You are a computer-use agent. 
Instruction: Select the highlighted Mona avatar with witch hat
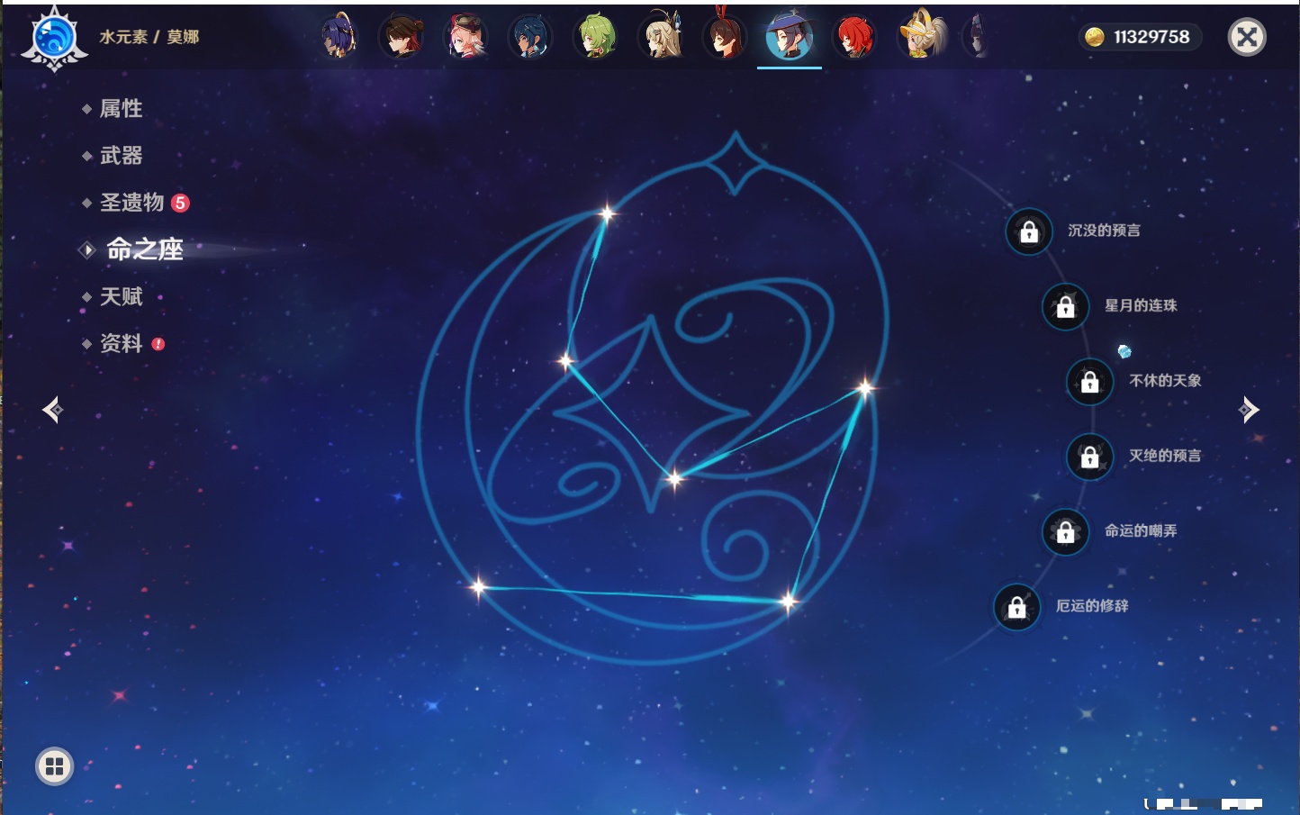point(790,36)
